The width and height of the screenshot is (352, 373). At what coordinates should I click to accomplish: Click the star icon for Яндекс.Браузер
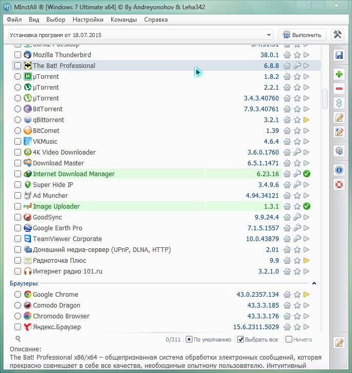(x=297, y=327)
